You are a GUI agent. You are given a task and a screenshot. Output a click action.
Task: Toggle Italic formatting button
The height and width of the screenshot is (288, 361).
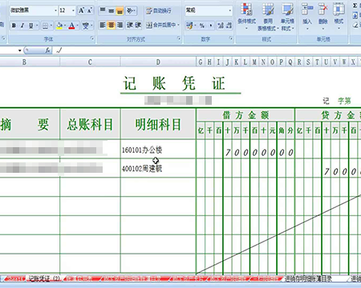(22, 26)
